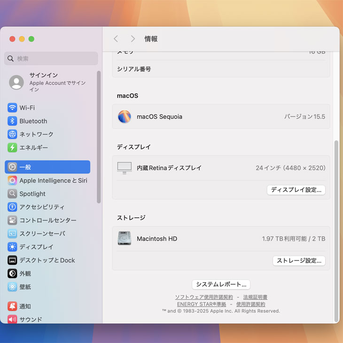
Task: Open 通知 bell icon in sidebar
Action: point(12,306)
